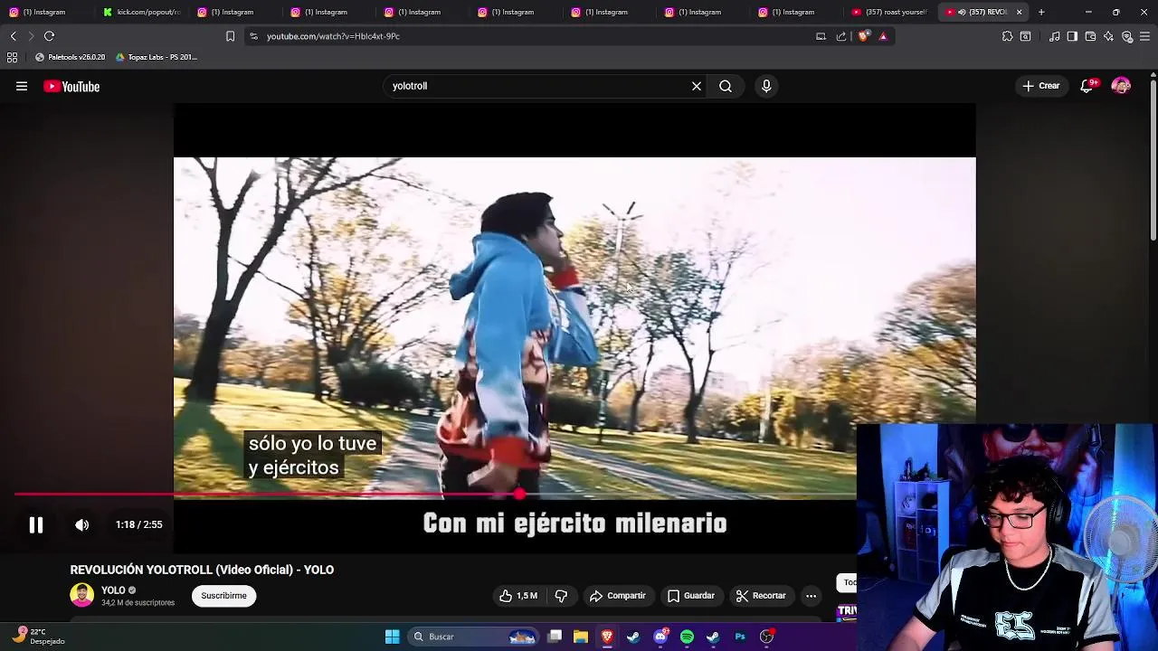Image resolution: width=1158 pixels, height=651 pixels.
Task: Click the taskbar Buscar search box
Action: click(x=472, y=637)
